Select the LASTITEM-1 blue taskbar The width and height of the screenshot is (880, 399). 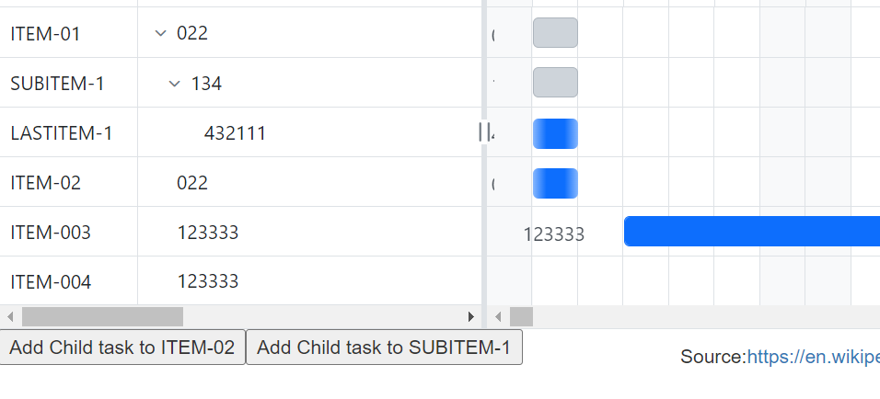click(555, 133)
